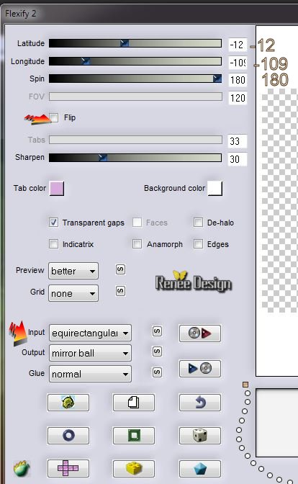The height and width of the screenshot is (484, 298).
Task: Check the De-halo option
Action: pos(198,223)
